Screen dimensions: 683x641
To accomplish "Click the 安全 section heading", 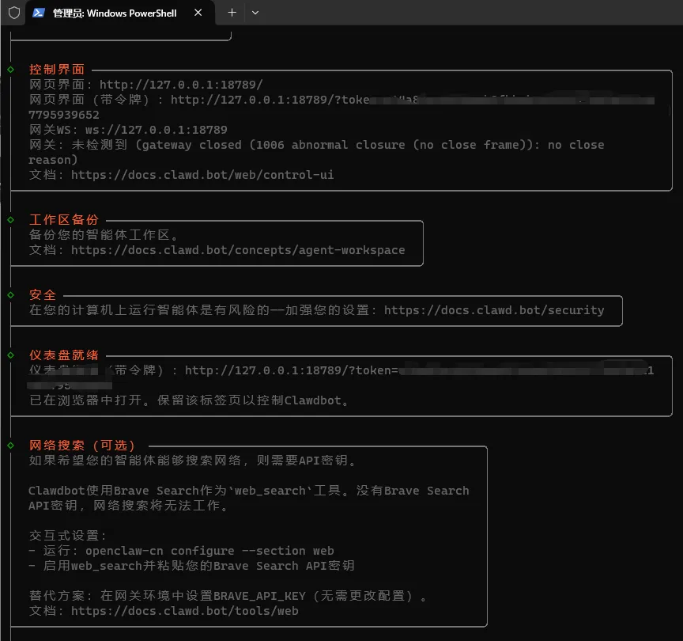I will 43,294.
